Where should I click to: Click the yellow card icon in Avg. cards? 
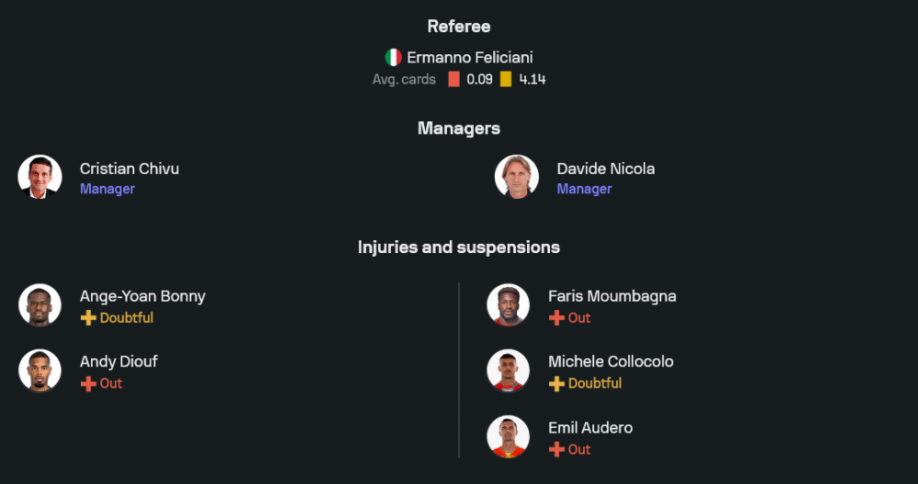[506, 80]
